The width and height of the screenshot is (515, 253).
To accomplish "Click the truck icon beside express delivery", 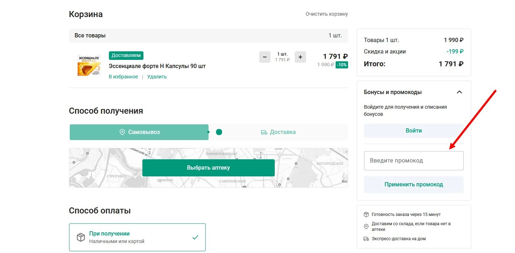I will coord(366,239).
